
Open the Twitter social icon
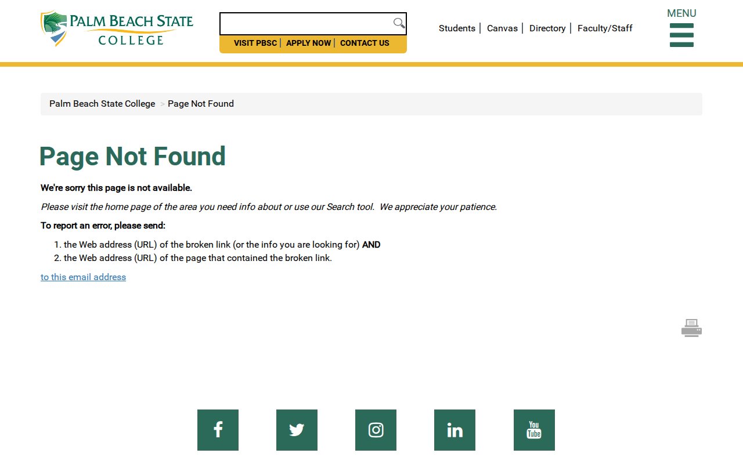pyautogui.click(x=297, y=430)
